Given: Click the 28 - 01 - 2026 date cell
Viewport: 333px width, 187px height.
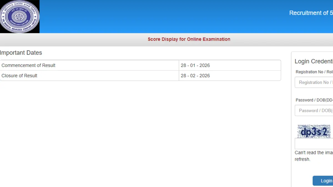Looking at the screenshot, I should (x=195, y=65).
